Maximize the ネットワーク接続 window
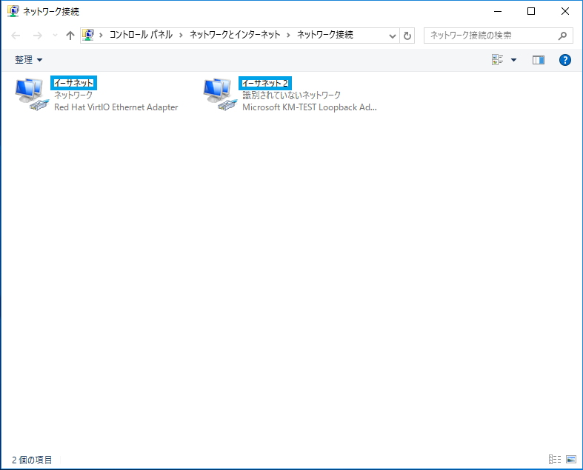Image resolution: width=583 pixels, height=470 pixels. pyautogui.click(x=531, y=12)
